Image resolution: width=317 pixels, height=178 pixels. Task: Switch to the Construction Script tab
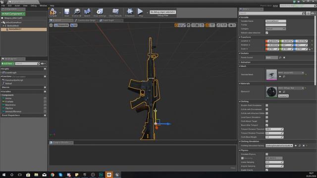86,20
